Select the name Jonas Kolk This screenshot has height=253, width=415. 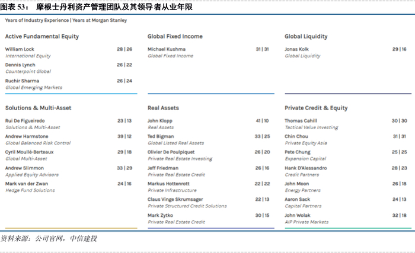296,49
